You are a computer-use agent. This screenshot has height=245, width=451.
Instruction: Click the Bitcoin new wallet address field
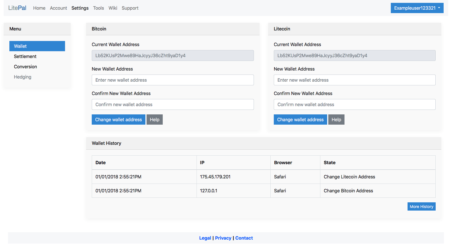click(x=173, y=80)
